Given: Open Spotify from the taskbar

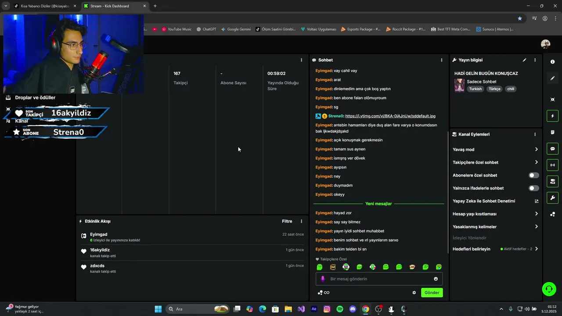Looking at the screenshot, I should pyautogui.click(x=340, y=309).
